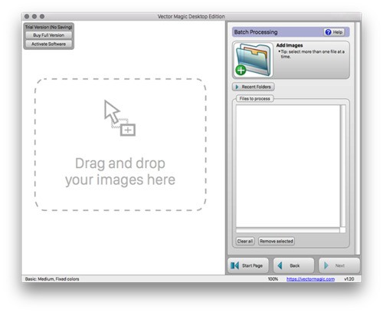Click the file list horizontal scrollbar
The height and width of the screenshot is (313, 383).
288,230
